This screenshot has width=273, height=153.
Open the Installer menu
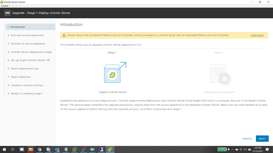coord(5,6)
